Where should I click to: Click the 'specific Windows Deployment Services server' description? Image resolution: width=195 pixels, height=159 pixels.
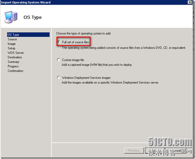[x=110, y=83]
